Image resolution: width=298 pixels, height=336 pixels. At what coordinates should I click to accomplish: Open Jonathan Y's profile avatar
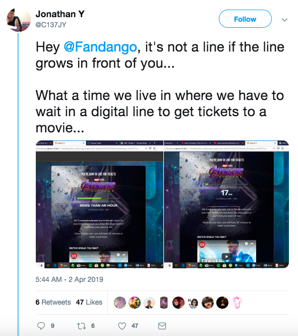click(19, 20)
